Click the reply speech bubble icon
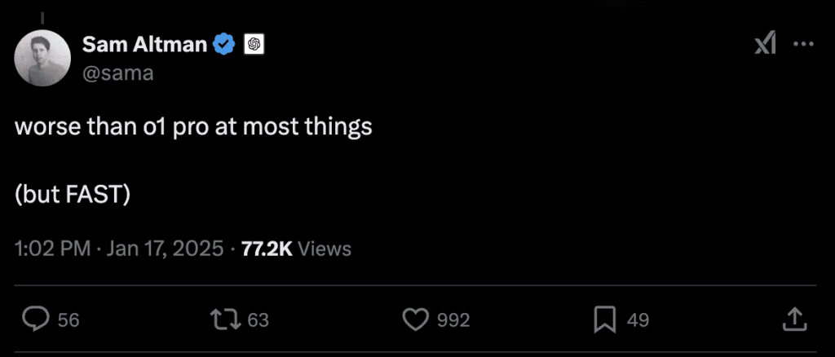 [x=36, y=320]
